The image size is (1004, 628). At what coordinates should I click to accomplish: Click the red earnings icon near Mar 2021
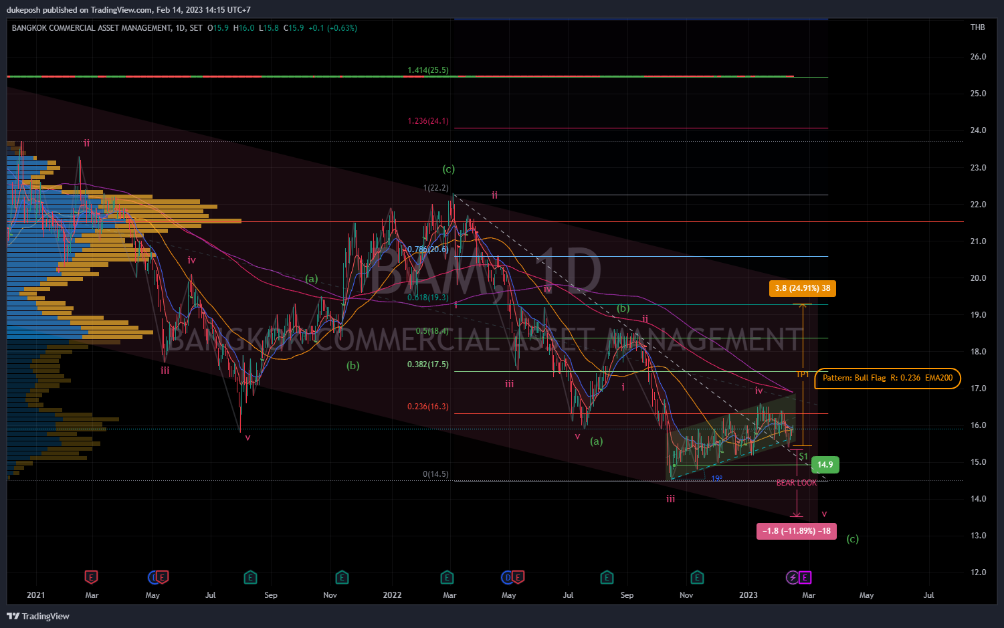pos(92,577)
